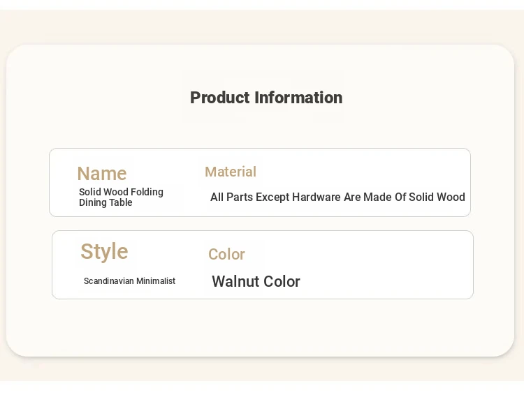524x404 pixels.
Task: Click the Product Information heading
Action: click(266, 98)
